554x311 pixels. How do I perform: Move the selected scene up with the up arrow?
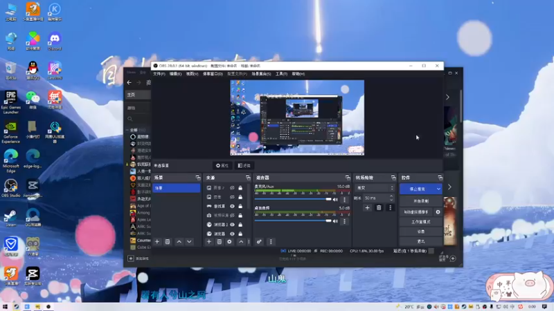(x=179, y=242)
